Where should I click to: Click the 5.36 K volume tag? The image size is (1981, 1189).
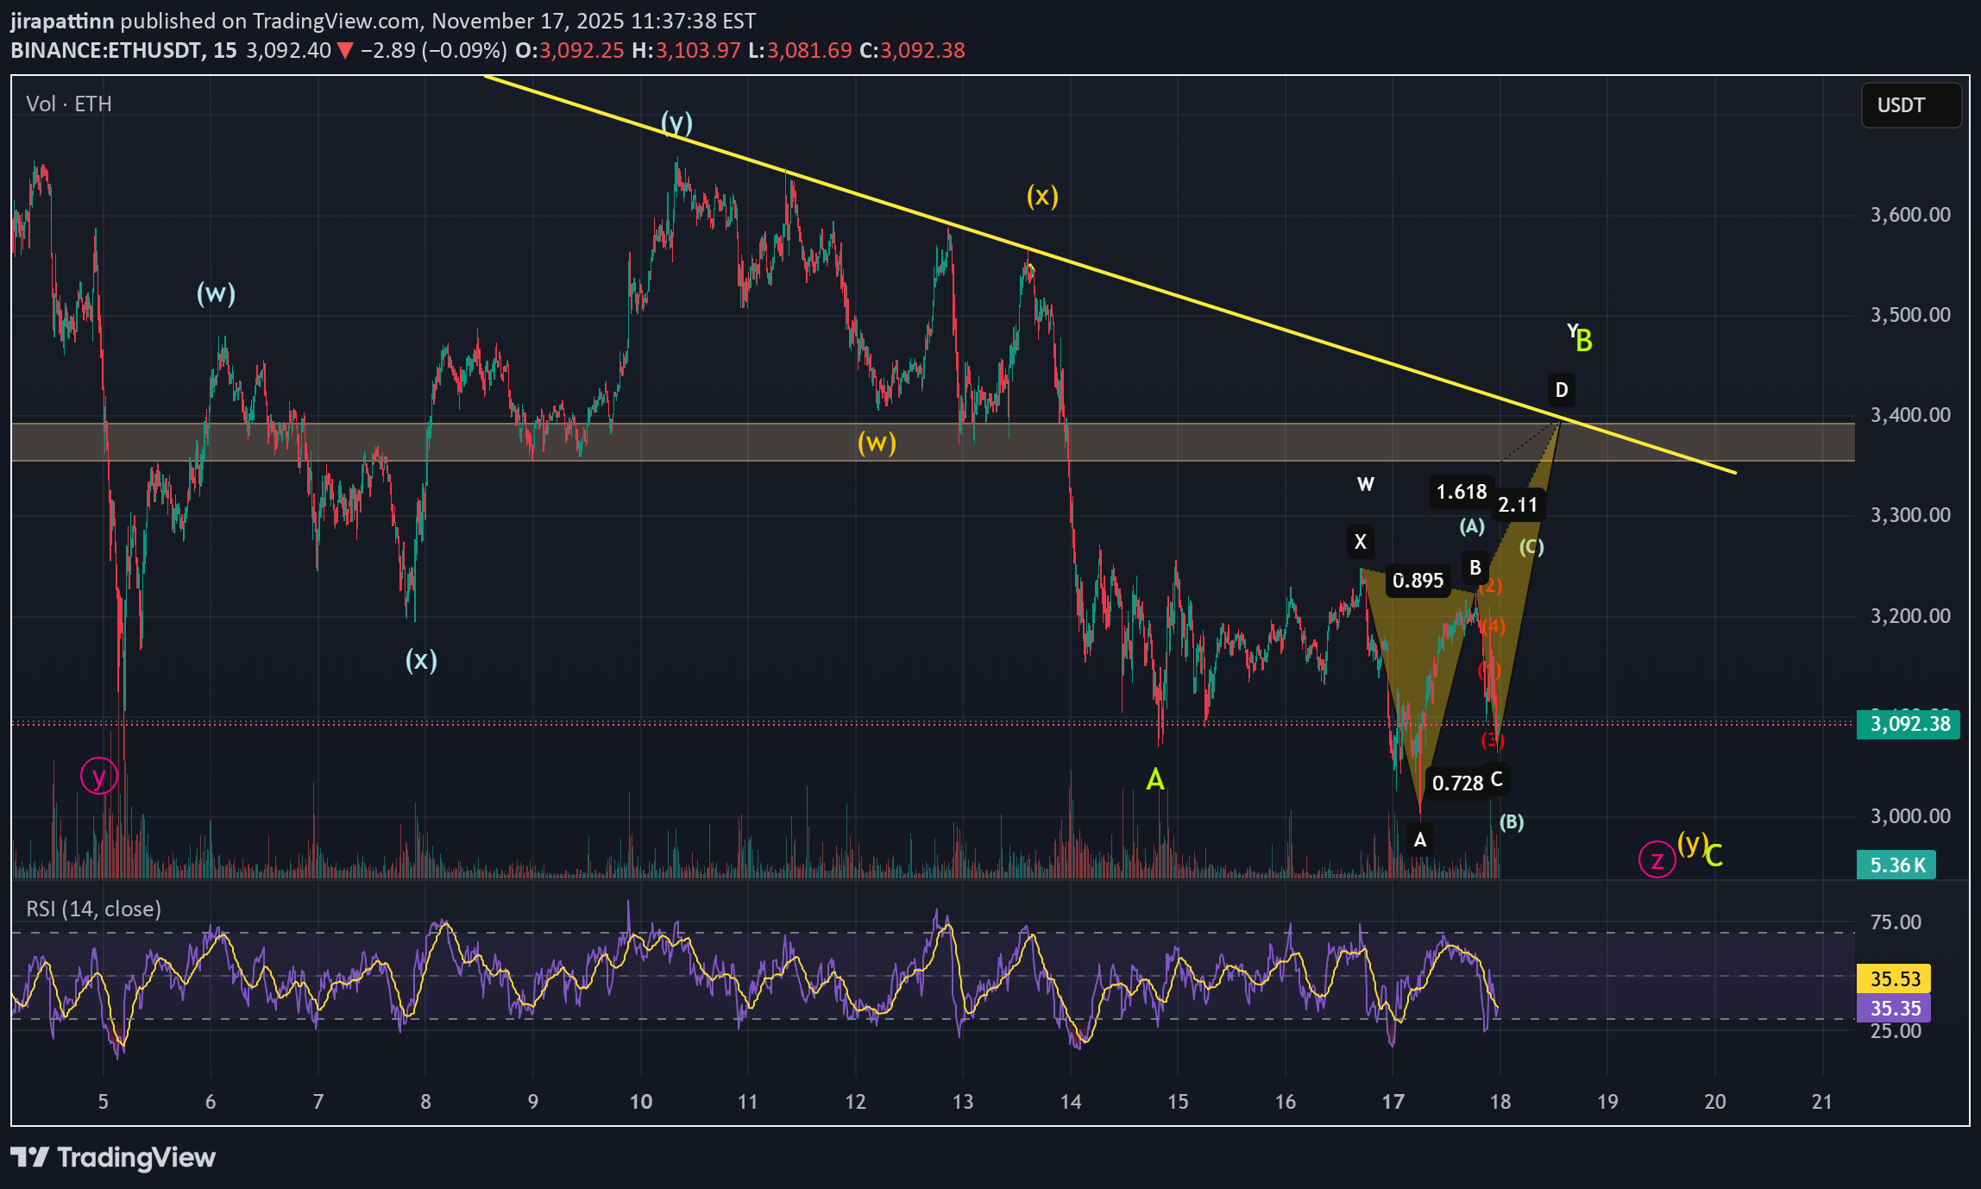[1896, 865]
